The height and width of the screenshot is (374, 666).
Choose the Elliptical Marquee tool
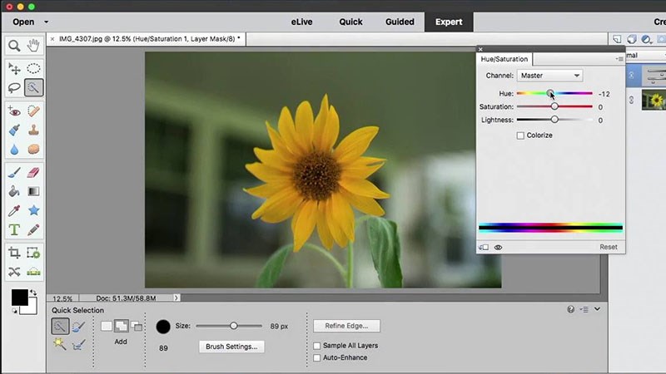pyautogui.click(x=34, y=68)
